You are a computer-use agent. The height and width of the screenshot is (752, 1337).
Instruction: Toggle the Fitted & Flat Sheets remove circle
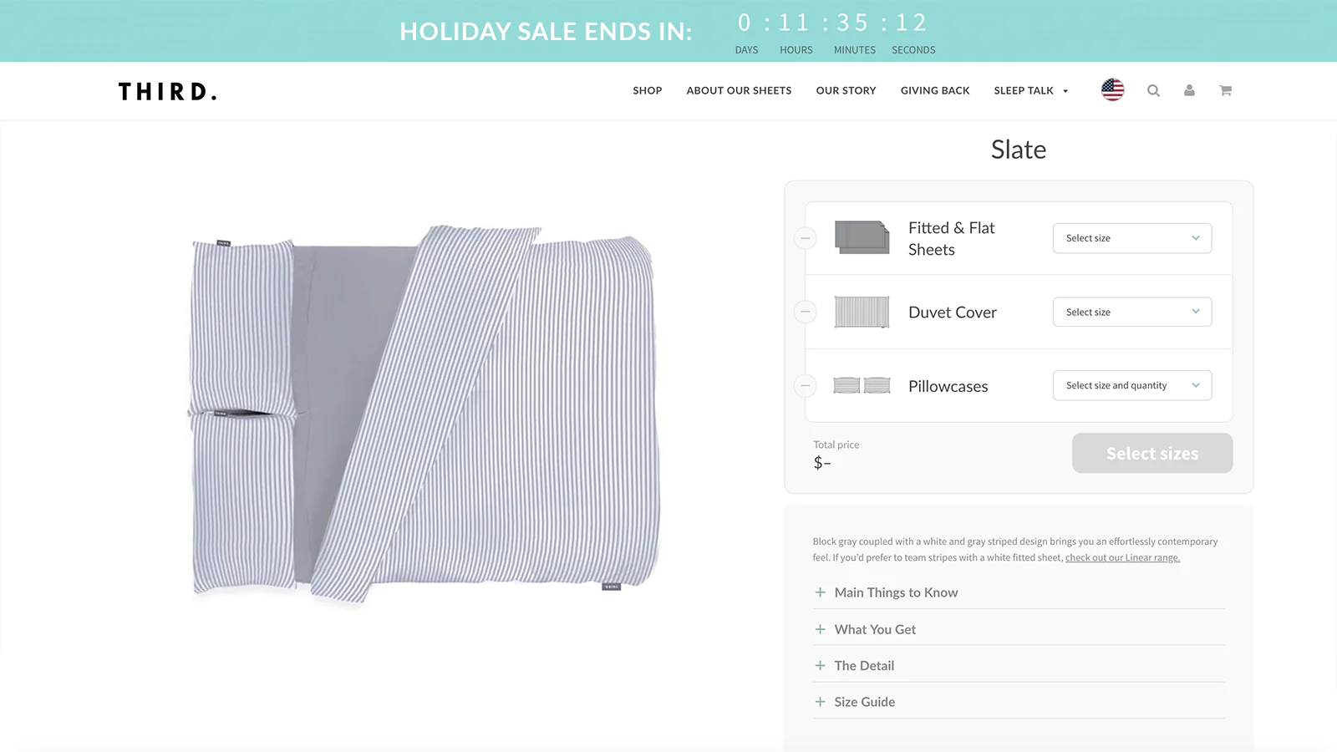(x=805, y=238)
